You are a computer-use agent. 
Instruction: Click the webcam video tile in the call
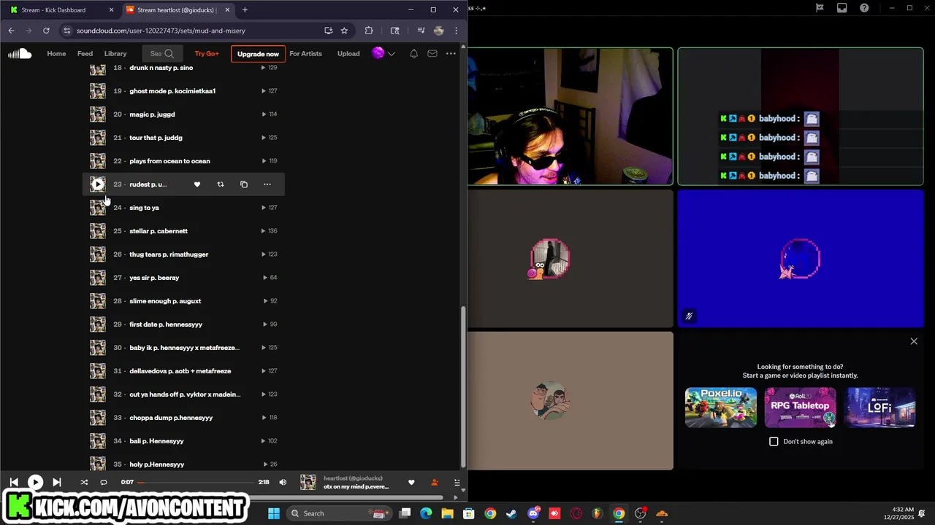pos(570,117)
